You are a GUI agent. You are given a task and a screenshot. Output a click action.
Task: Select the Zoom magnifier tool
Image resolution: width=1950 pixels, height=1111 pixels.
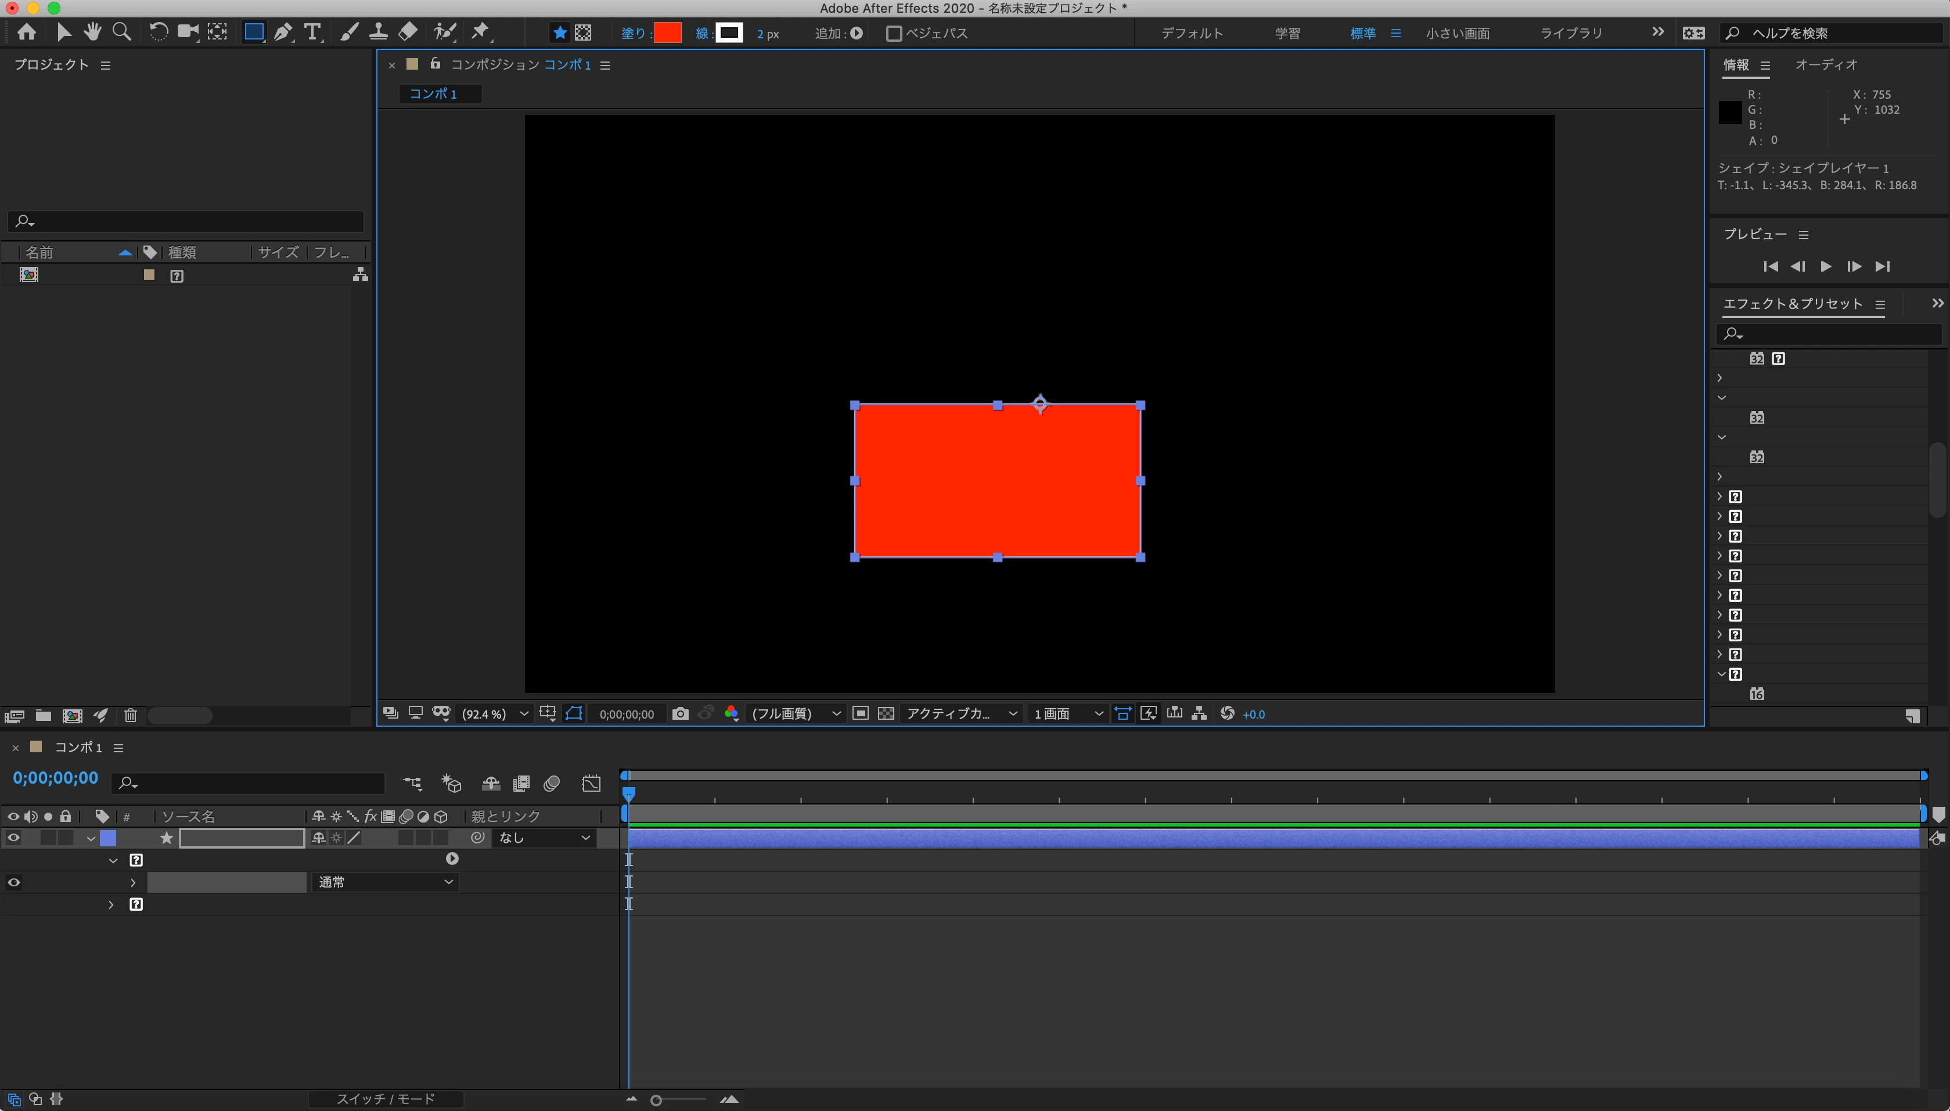pos(121,32)
